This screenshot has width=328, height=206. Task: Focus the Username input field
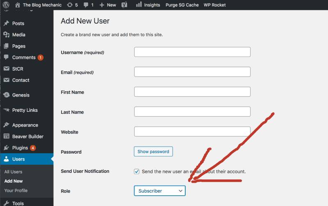(192, 52)
